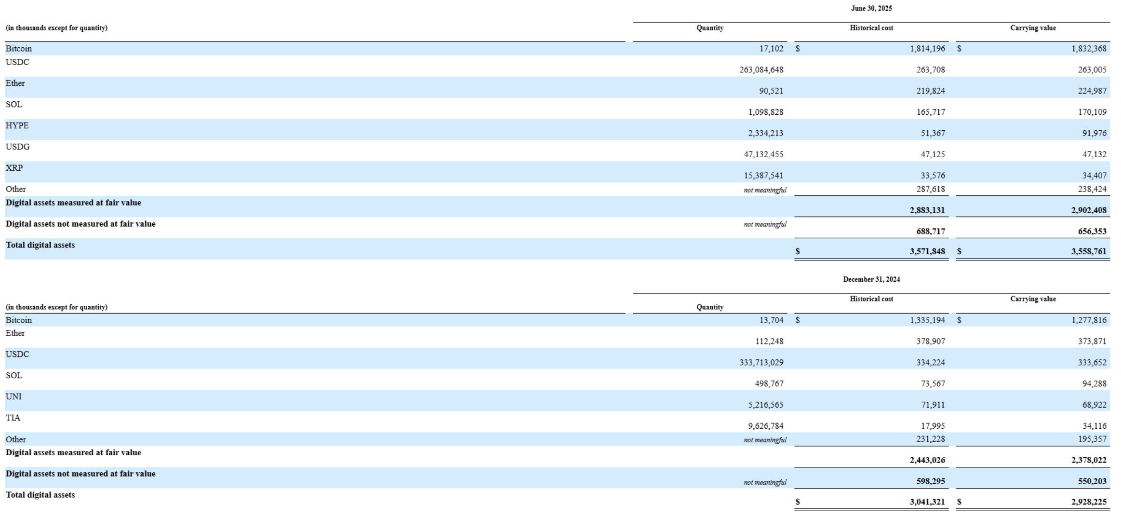Click Bitcoin quantity 13,704 in 2024 table

771,320
